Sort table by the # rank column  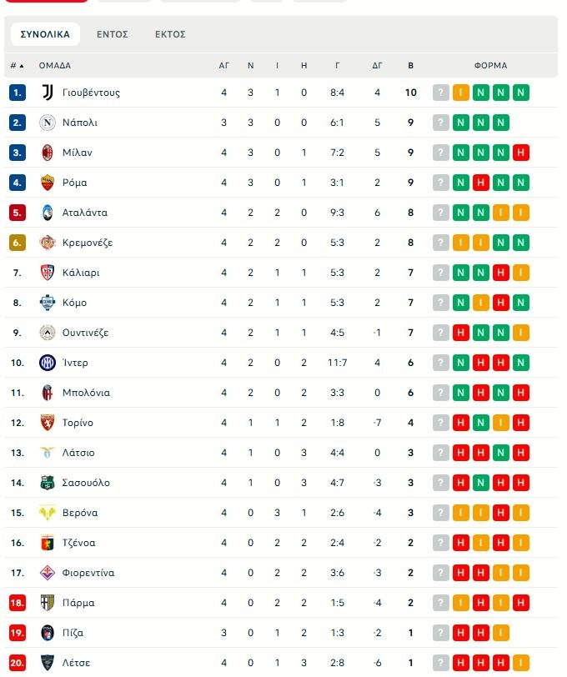coord(17,65)
